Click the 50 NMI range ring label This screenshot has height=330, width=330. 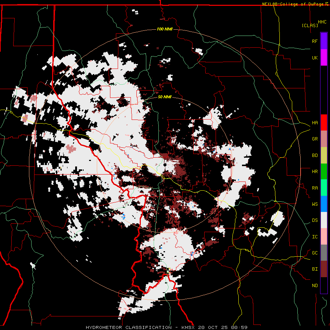click(x=165, y=97)
